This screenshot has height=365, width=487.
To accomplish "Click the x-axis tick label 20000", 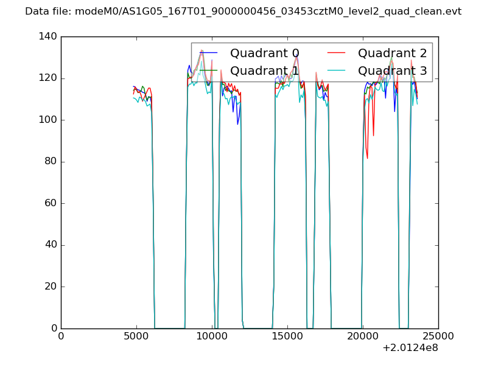I will click(x=363, y=336).
